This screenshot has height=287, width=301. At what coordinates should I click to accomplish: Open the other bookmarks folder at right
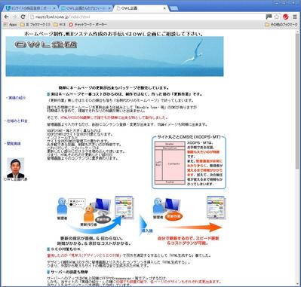point(281,25)
